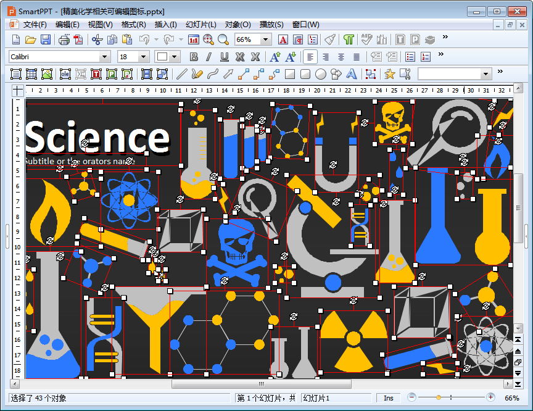Open the 文件(F) menu

click(x=35, y=25)
